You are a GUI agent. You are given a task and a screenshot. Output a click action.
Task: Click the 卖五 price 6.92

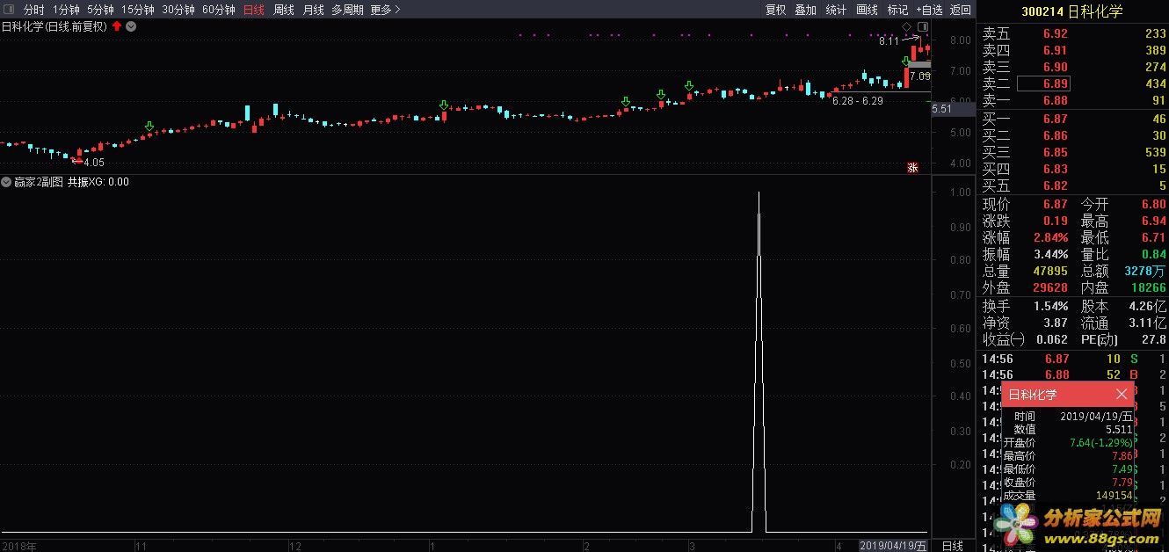[x=1055, y=34]
